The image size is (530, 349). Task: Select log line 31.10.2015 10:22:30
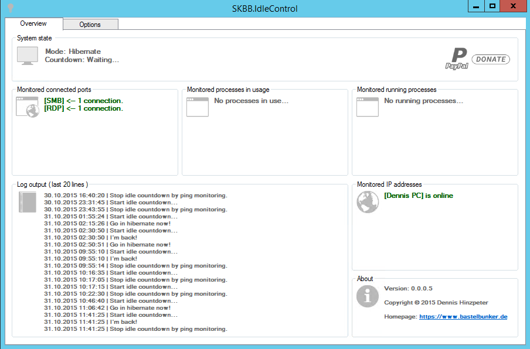(x=135, y=294)
